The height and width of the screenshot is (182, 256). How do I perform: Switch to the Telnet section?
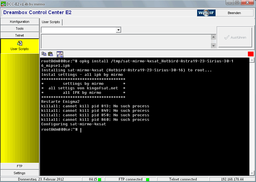pos(20,35)
